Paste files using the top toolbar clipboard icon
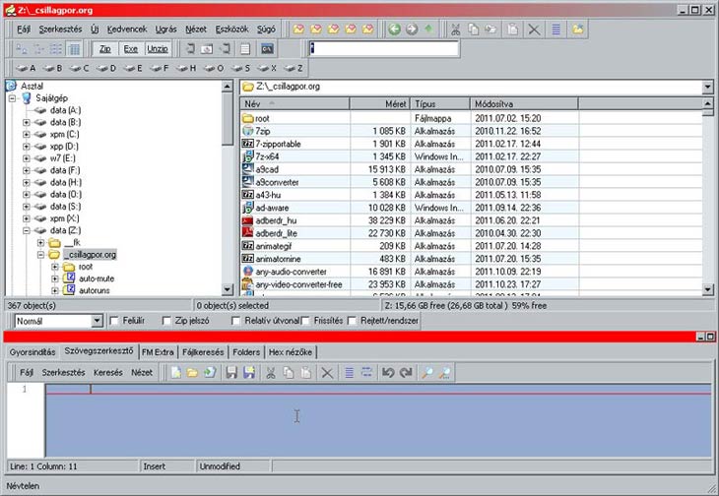The width and height of the screenshot is (719, 496). 512,30
